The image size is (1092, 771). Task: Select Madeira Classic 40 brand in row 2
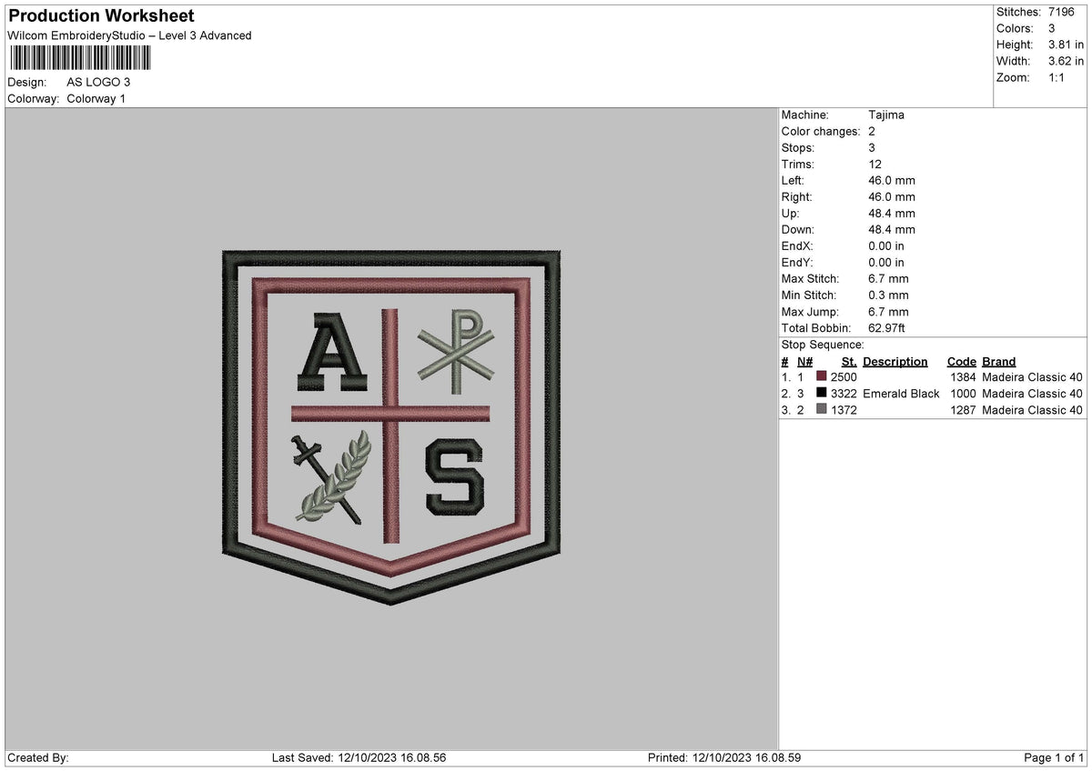pyautogui.click(x=1031, y=394)
